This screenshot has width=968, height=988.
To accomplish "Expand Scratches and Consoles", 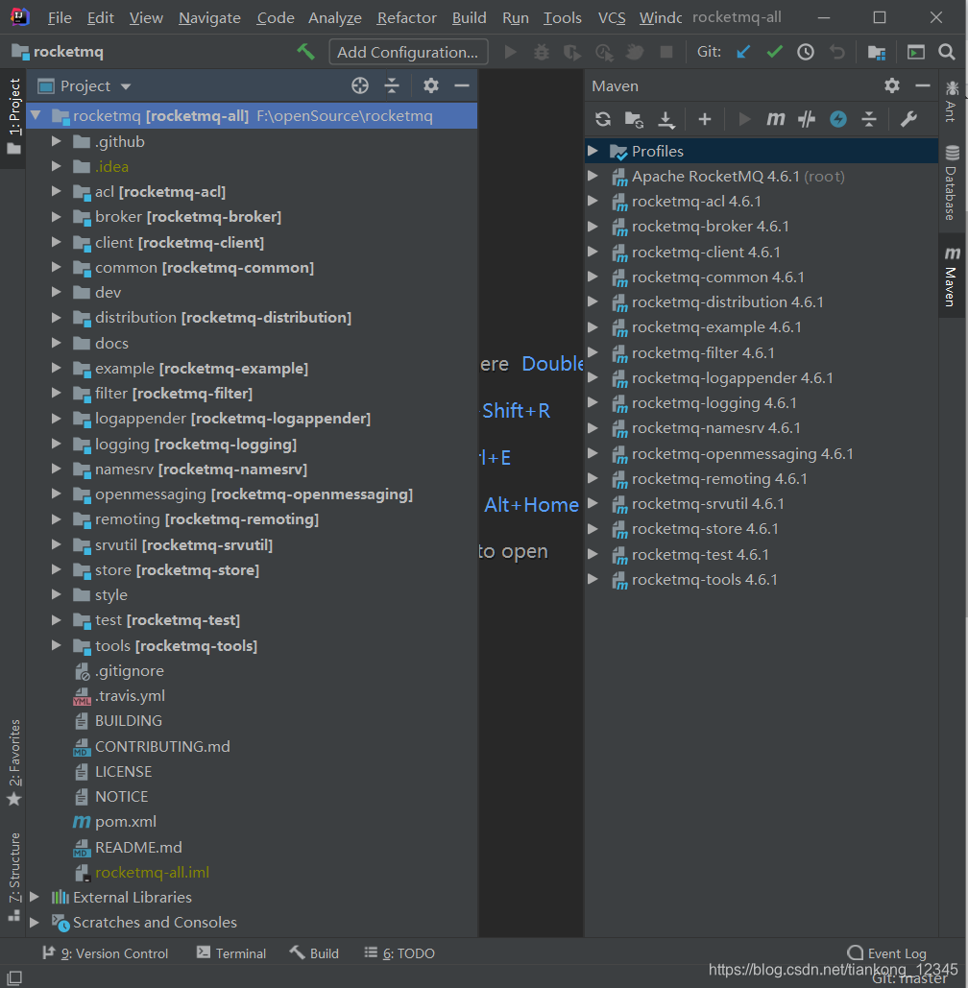I will (35, 922).
